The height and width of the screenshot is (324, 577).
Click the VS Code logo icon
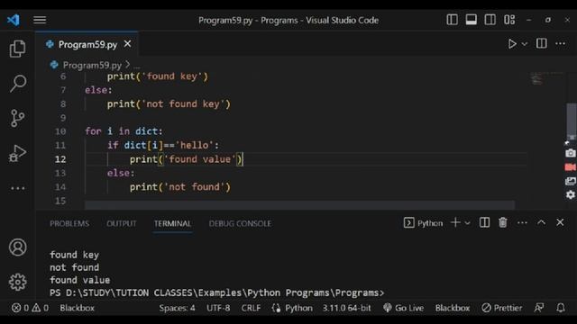[x=14, y=20]
